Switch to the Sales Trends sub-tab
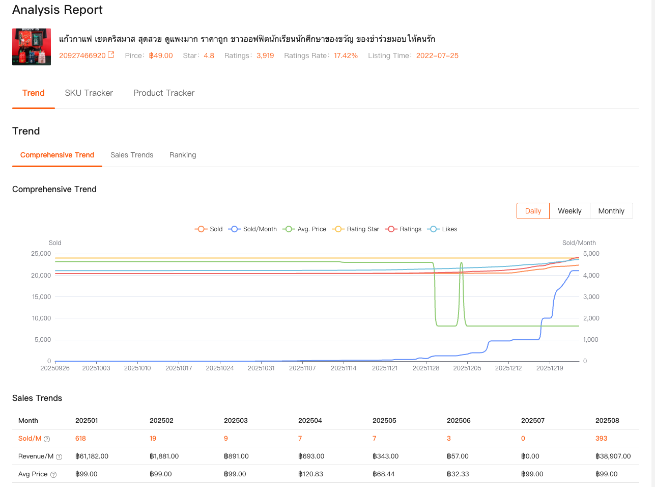The width and height of the screenshot is (655, 487). (132, 155)
